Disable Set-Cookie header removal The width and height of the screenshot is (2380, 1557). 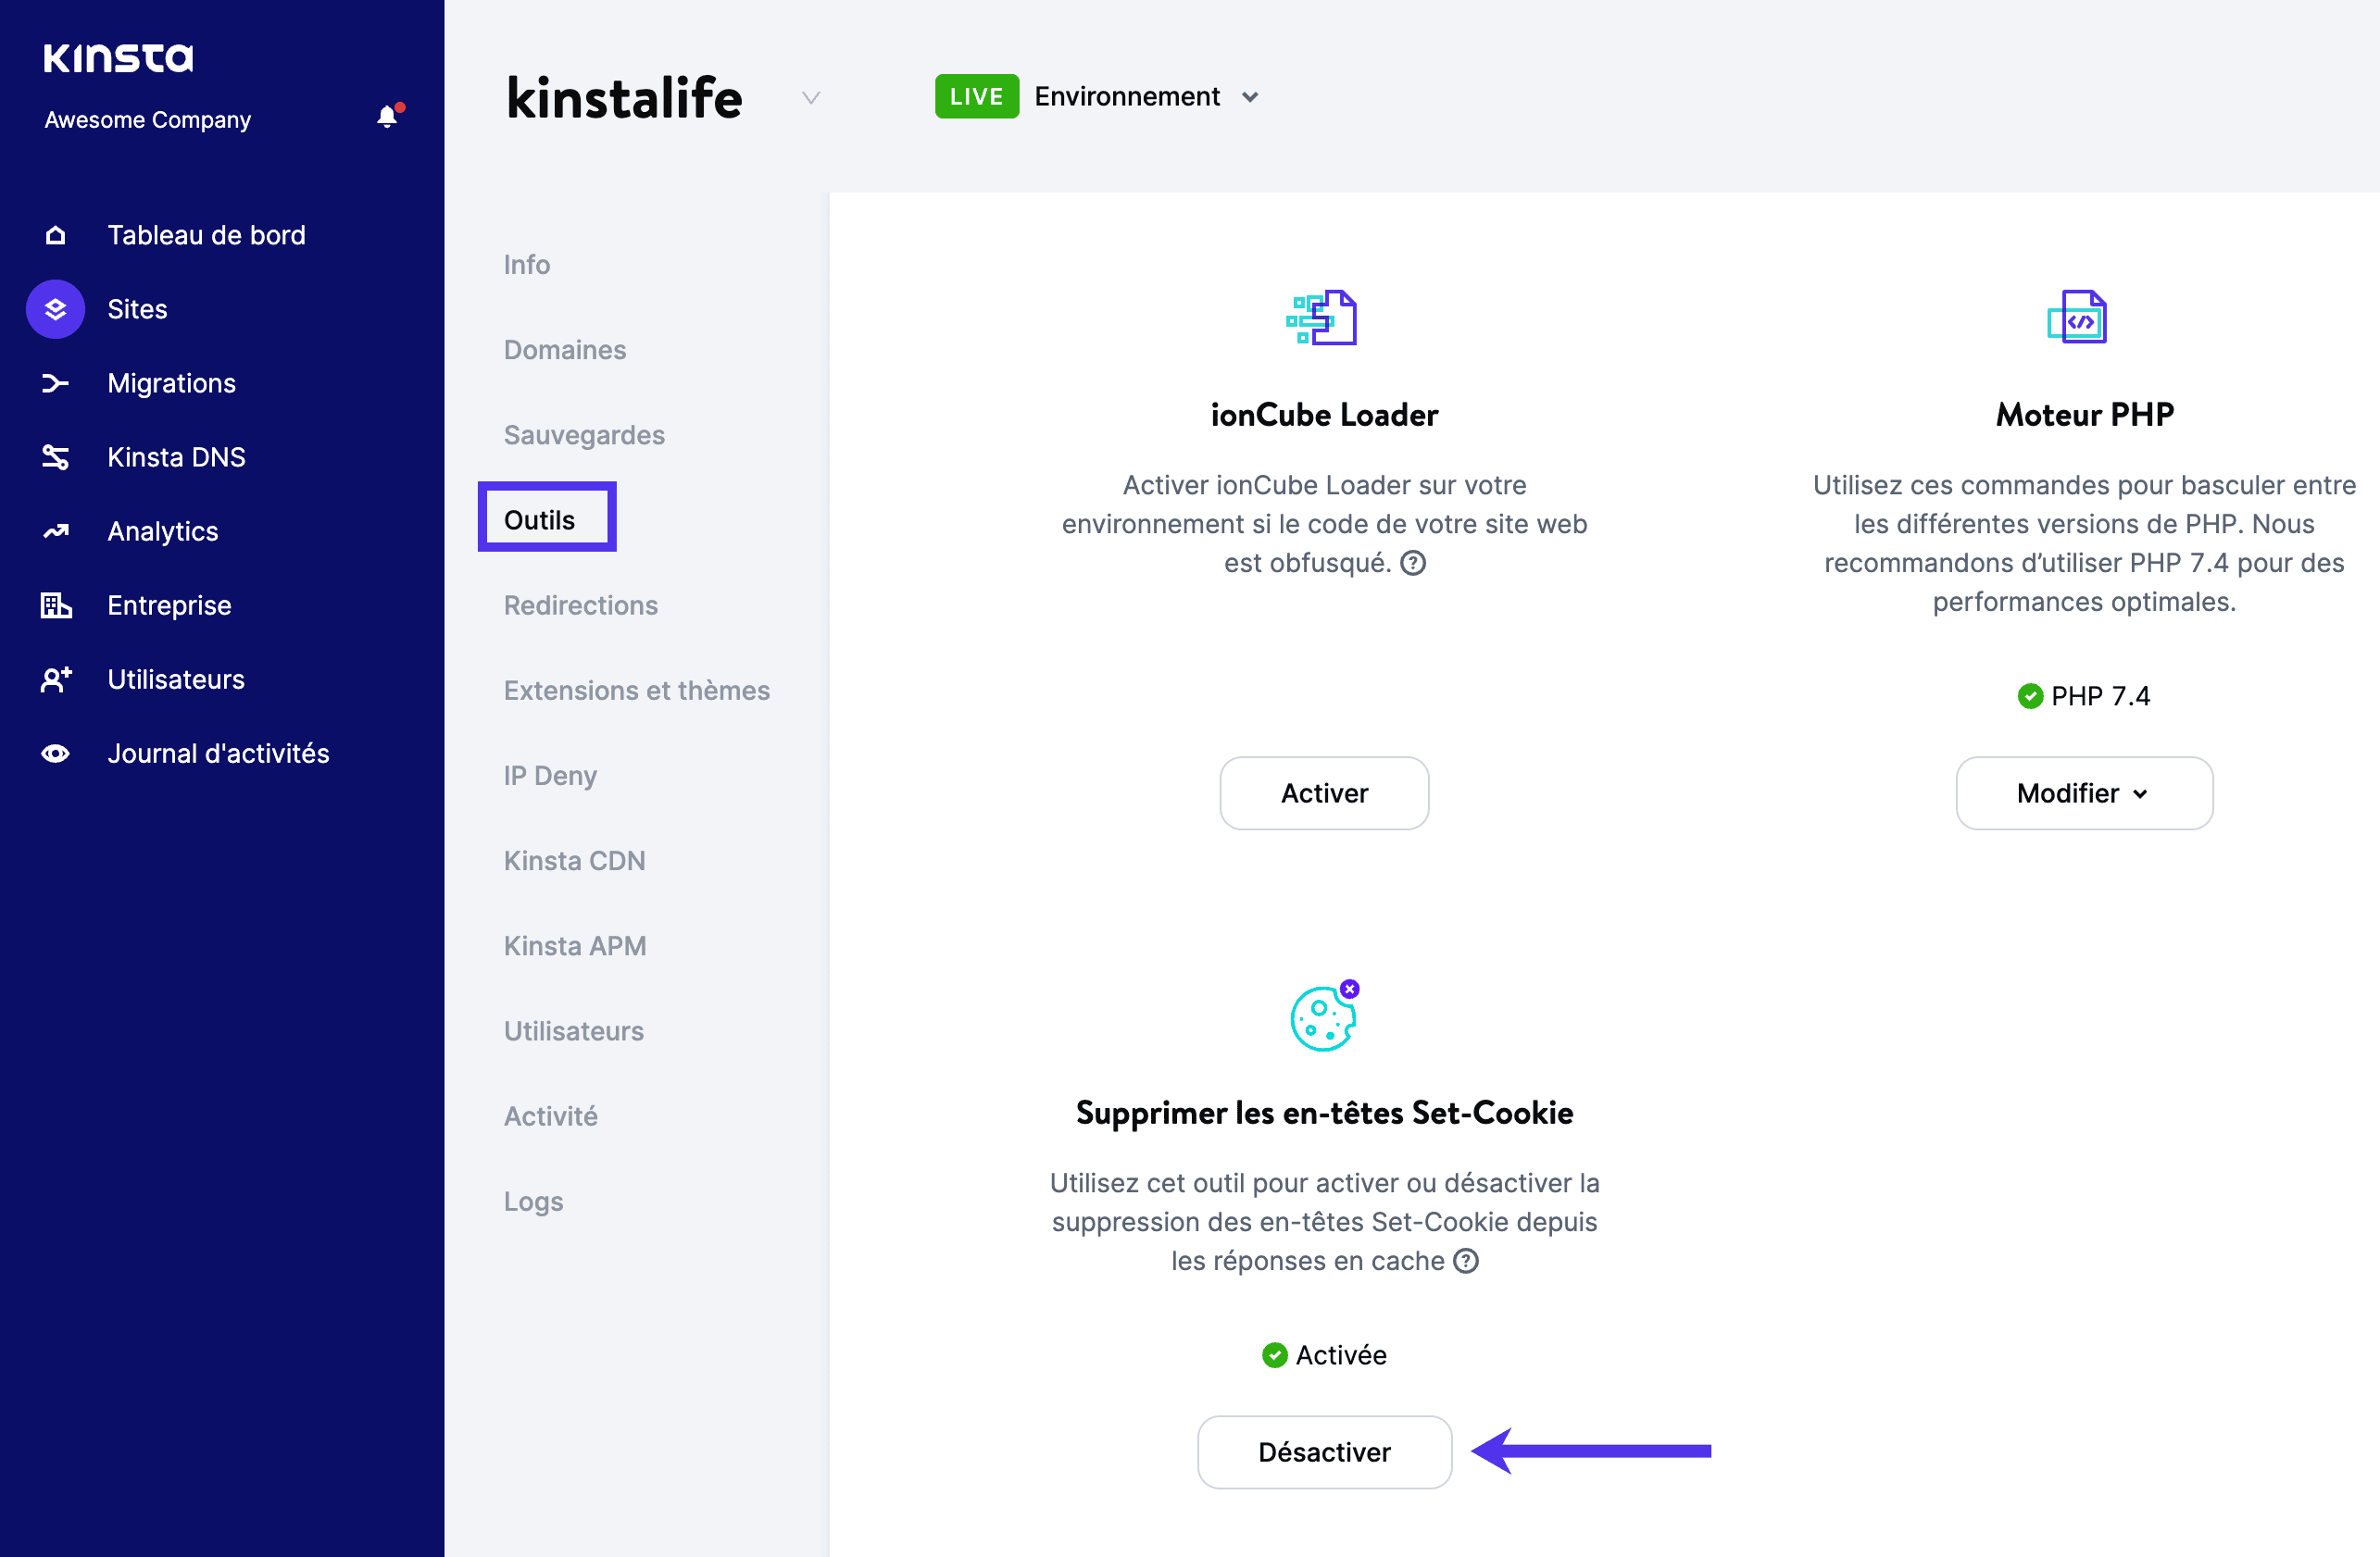coord(1323,1451)
